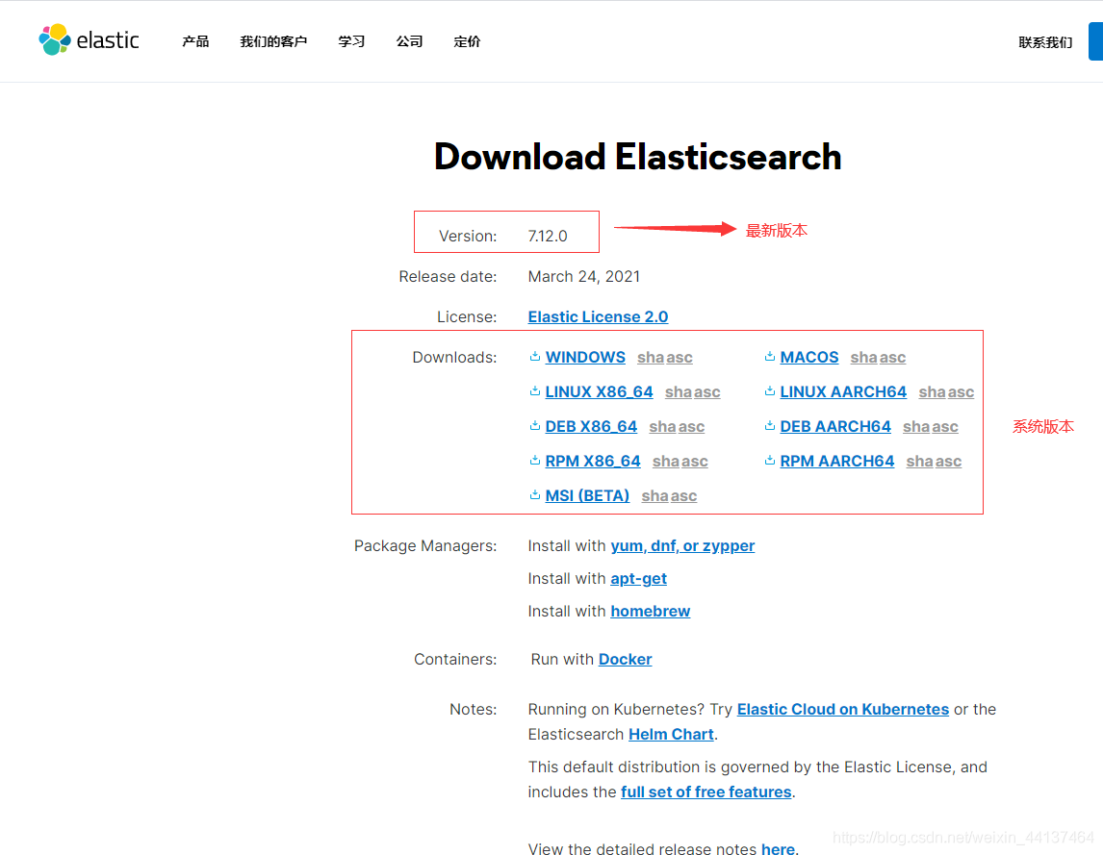Click the download icon beside LINUX AARCH64

pyautogui.click(x=770, y=390)
